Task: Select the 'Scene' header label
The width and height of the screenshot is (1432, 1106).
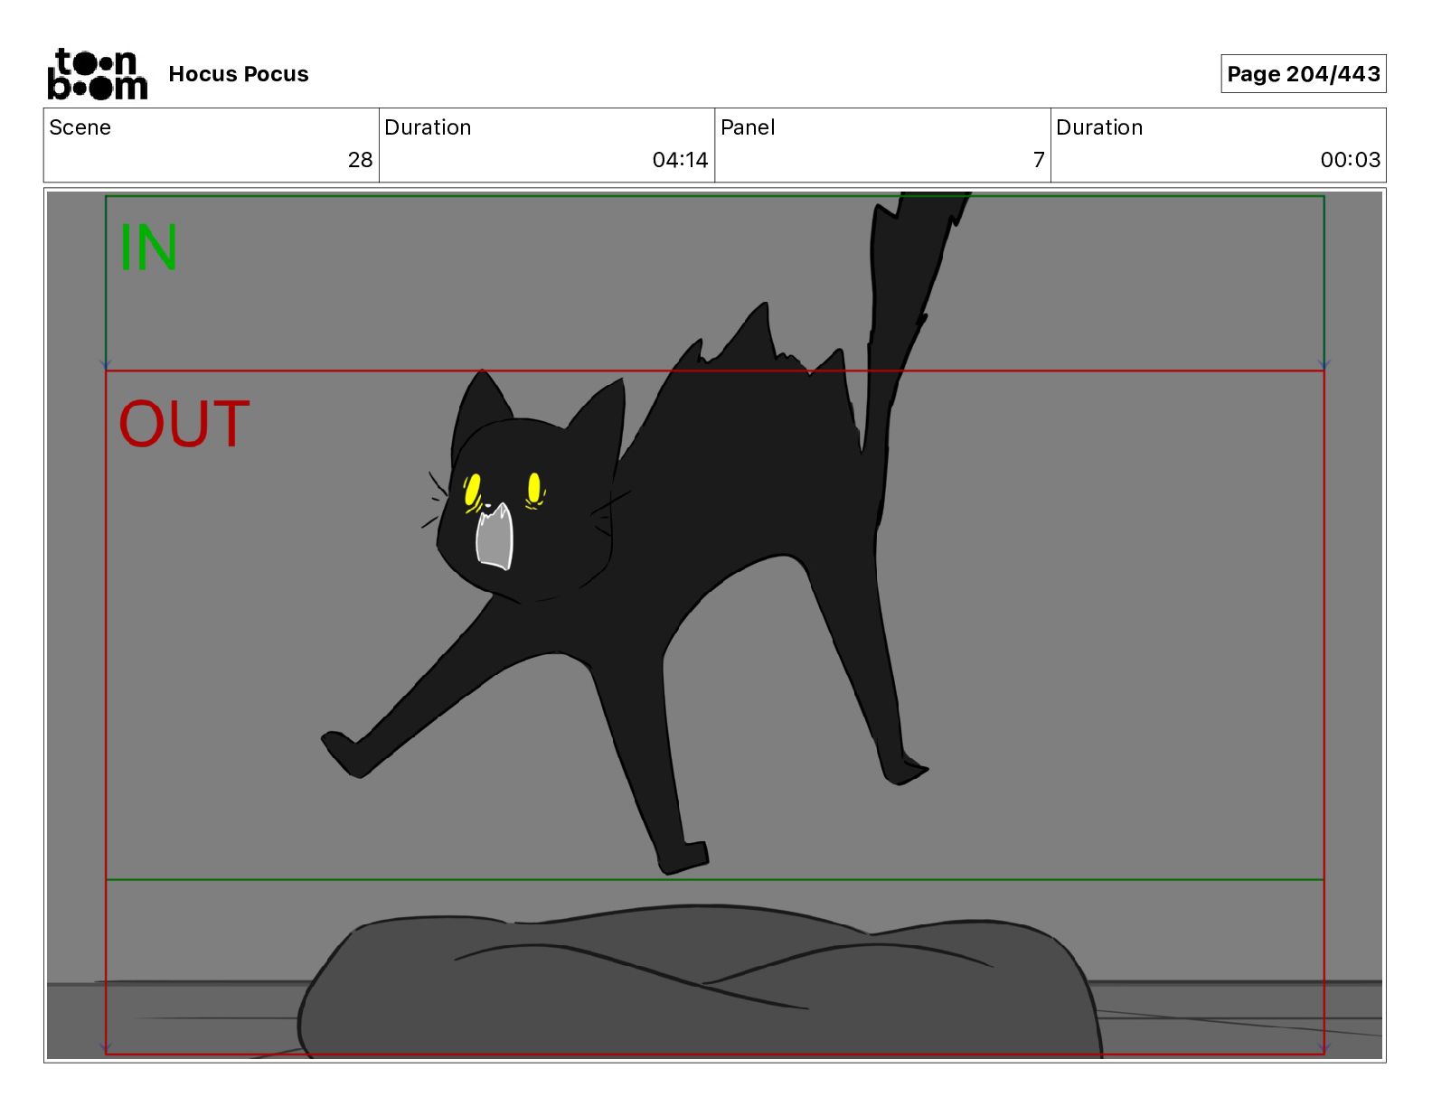Action: coord(80,127)
